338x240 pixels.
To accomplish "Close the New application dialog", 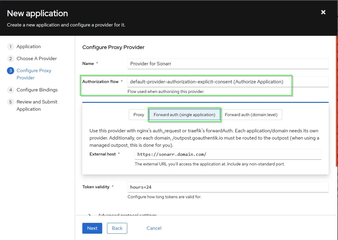I will 323,12.
